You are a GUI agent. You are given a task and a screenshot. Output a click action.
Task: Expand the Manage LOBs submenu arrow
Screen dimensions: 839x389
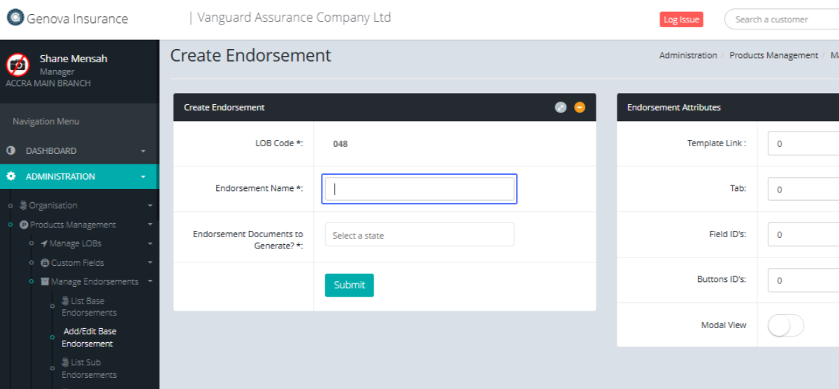[150, 243]
